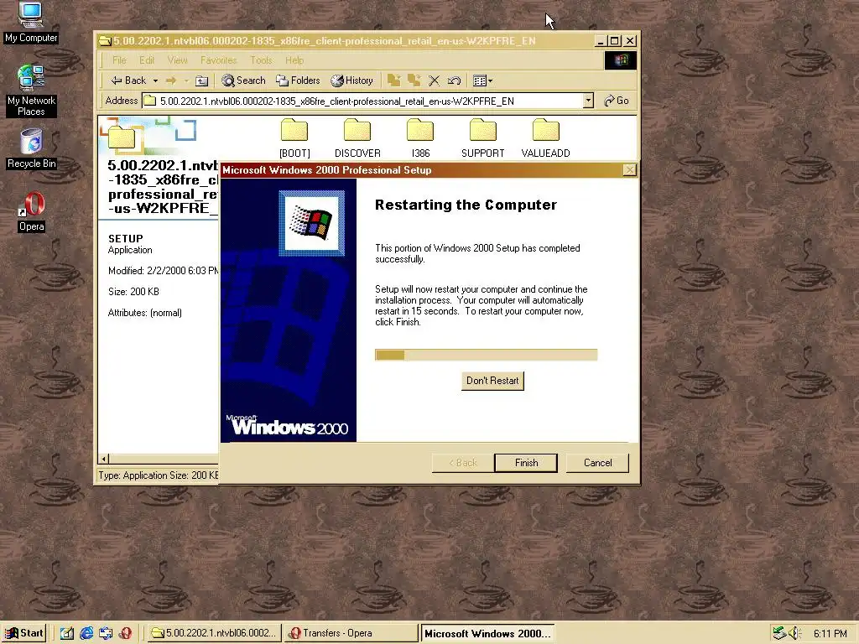Open the Start menu
The image size is (859, 644).
pyautogui.click(x=23, y=633)
